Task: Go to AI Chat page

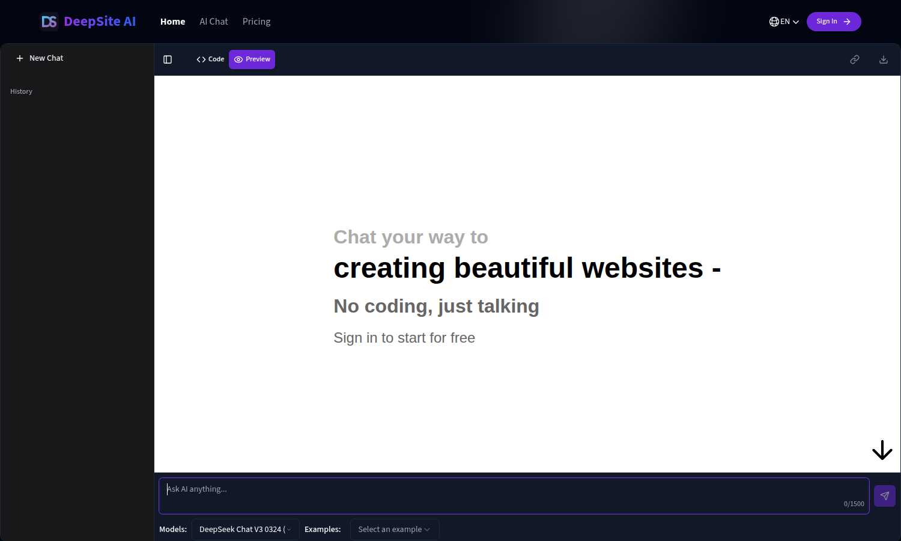Action: pyautogui.click(x=214, y=22)
